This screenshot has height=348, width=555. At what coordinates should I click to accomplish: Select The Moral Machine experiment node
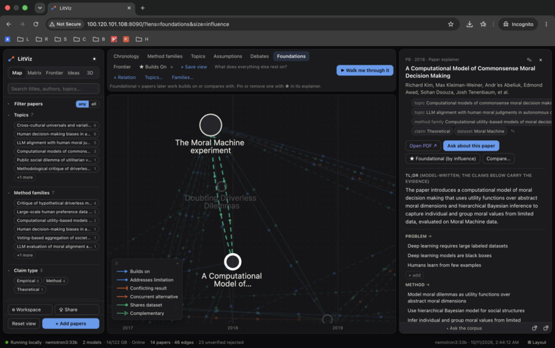click(211, 125)
